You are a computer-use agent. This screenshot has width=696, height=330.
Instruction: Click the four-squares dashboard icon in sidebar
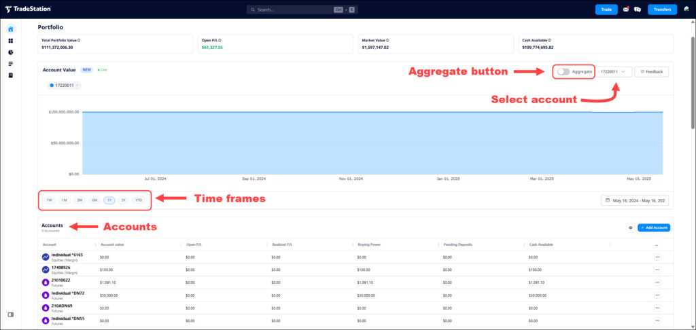(x=10, y=41)
